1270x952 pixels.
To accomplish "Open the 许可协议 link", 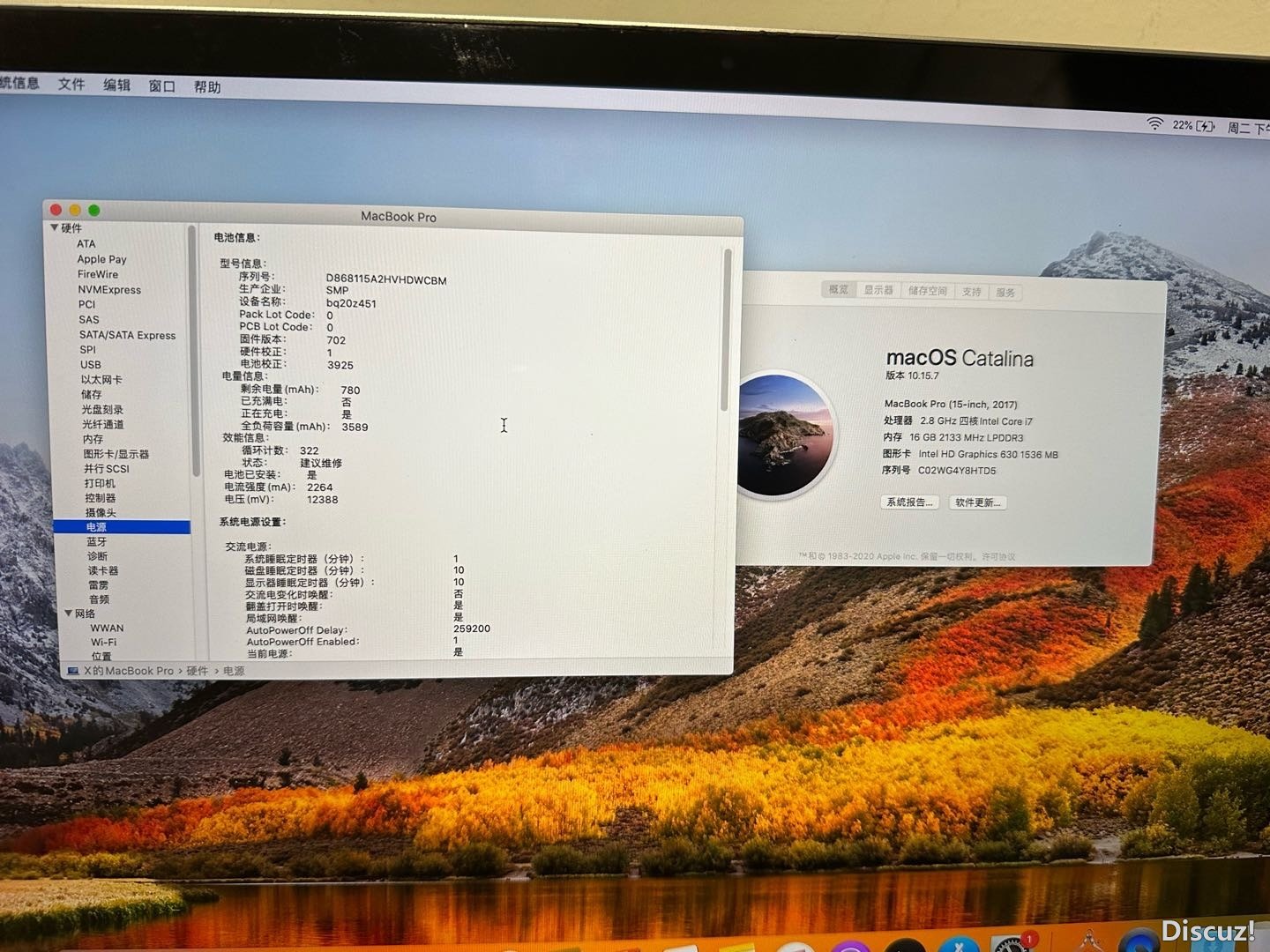I will (x=997, y=556).
